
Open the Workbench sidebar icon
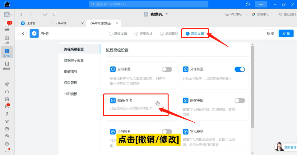(x=7, y=52)
